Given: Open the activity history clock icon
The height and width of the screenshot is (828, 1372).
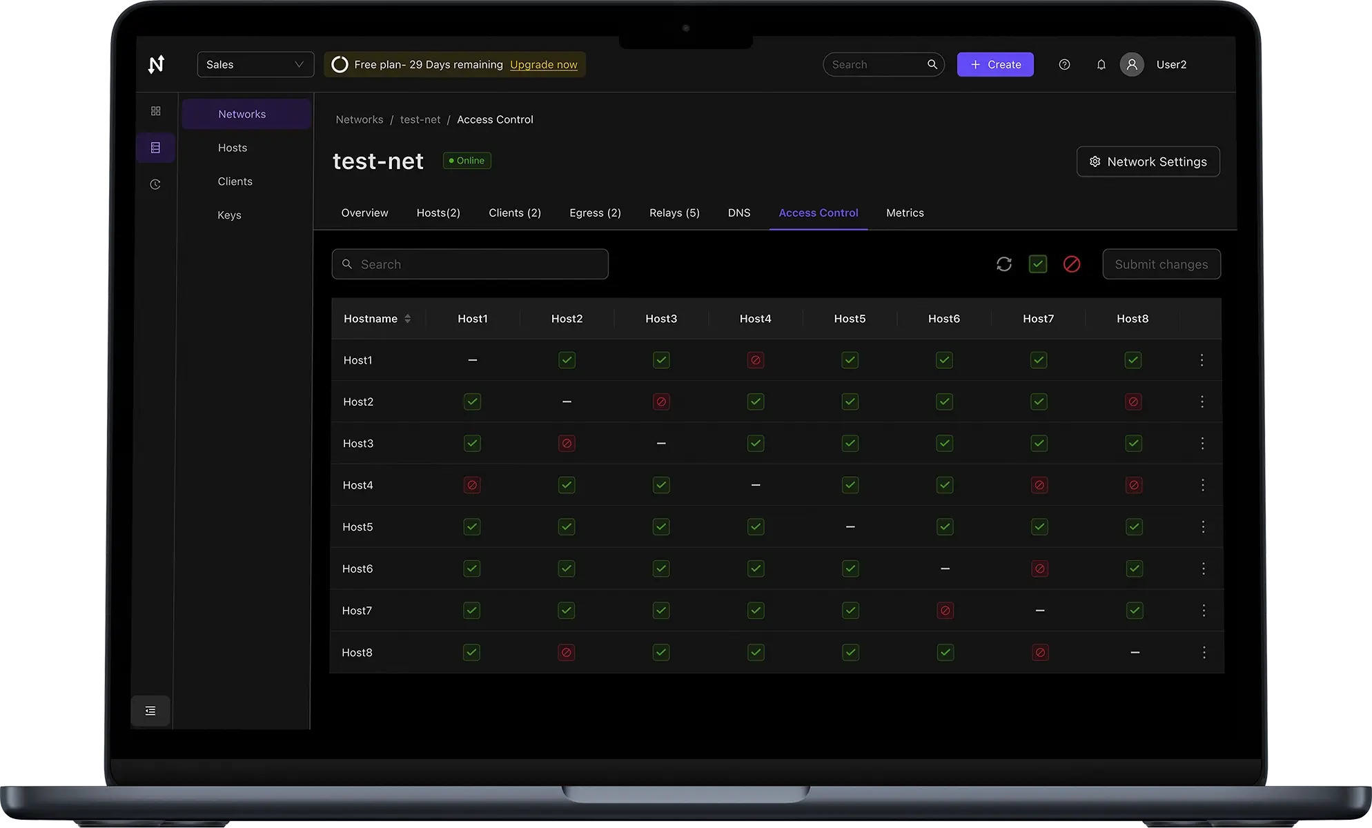Looking at the screenshot, I should [156, 184].
